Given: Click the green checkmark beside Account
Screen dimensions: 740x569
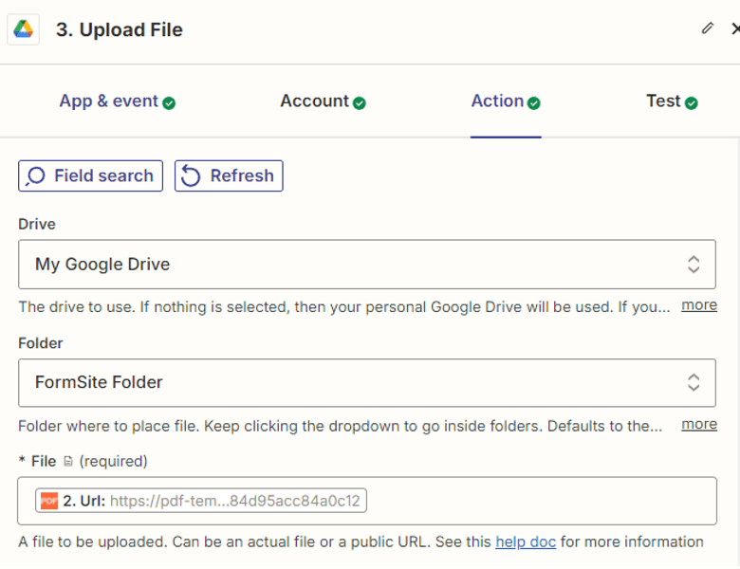Looking at the screenshot, I should pyautogui.click(x=360, y=102).
